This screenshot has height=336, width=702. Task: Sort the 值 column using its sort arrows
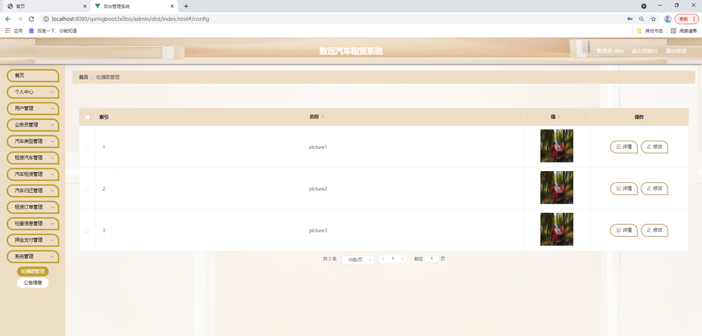(559, 117)
